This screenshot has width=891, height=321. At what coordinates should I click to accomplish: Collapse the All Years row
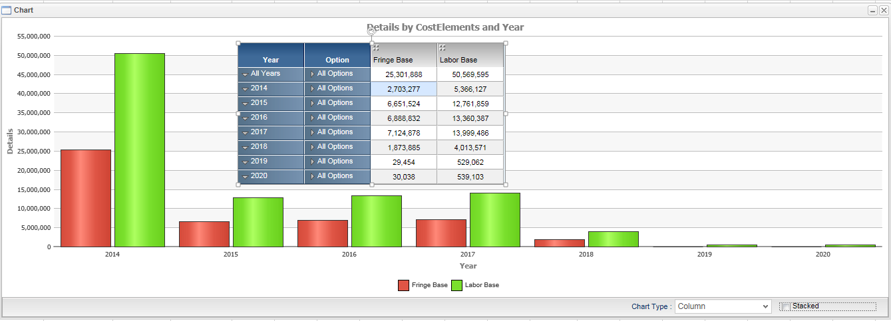245,74
